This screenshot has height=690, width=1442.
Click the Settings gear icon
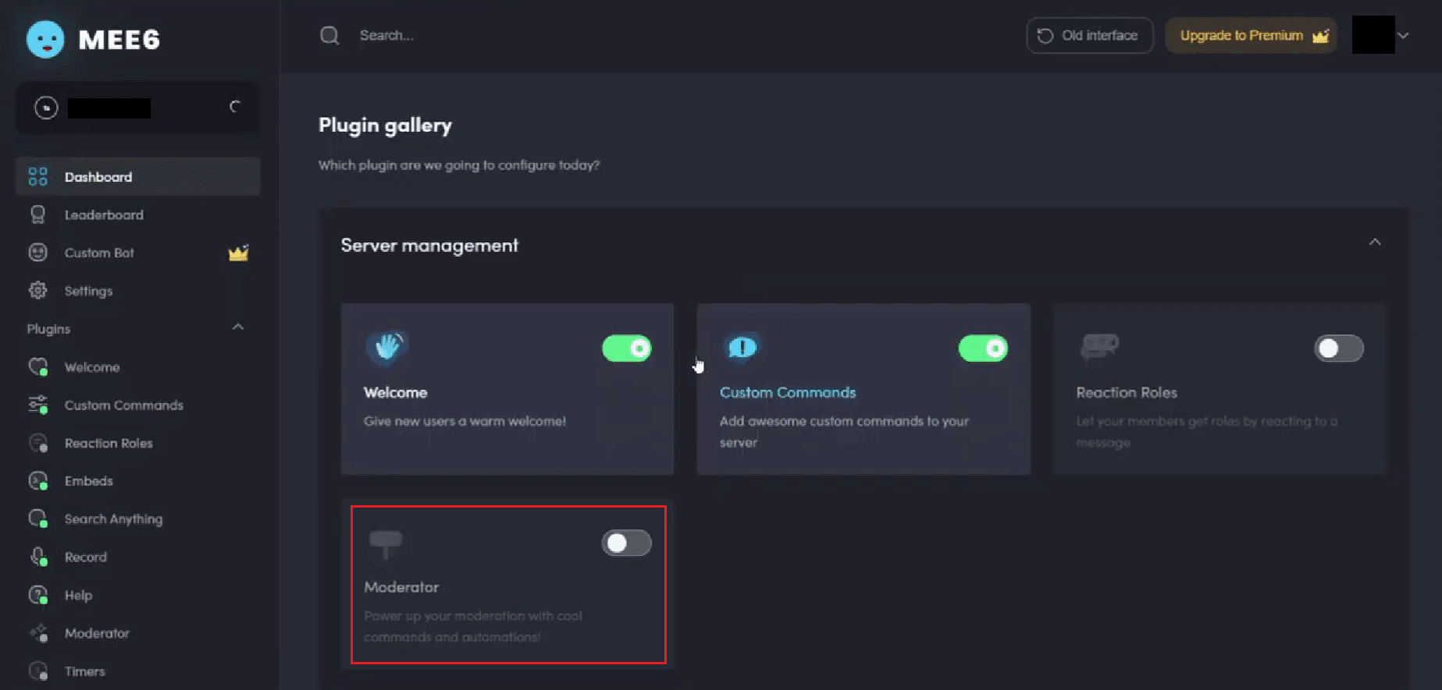[x=37, y=291]
